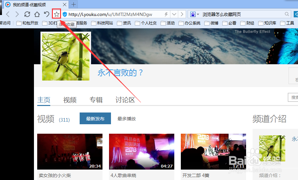Open the 科技网站 bookmark folder
Viewport: 298px width, 180px height.
[102, 23]
